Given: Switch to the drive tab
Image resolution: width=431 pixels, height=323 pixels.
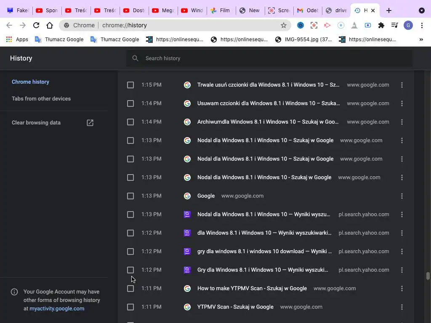Looking at the screenshot, I should pyautogui.click(x=336, y=11).
